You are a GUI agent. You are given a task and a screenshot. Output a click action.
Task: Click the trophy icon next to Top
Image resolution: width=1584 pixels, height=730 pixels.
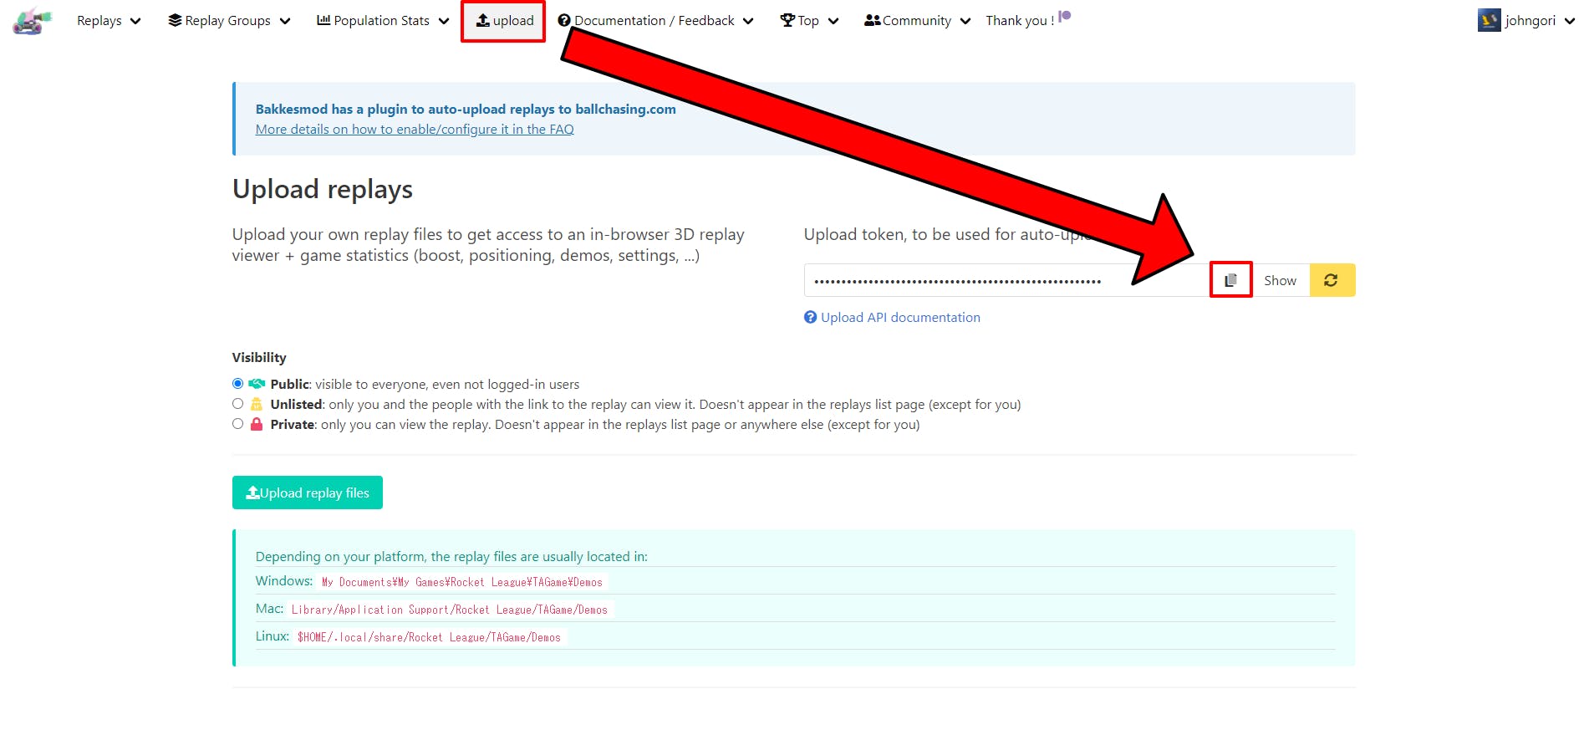point(787,20)
